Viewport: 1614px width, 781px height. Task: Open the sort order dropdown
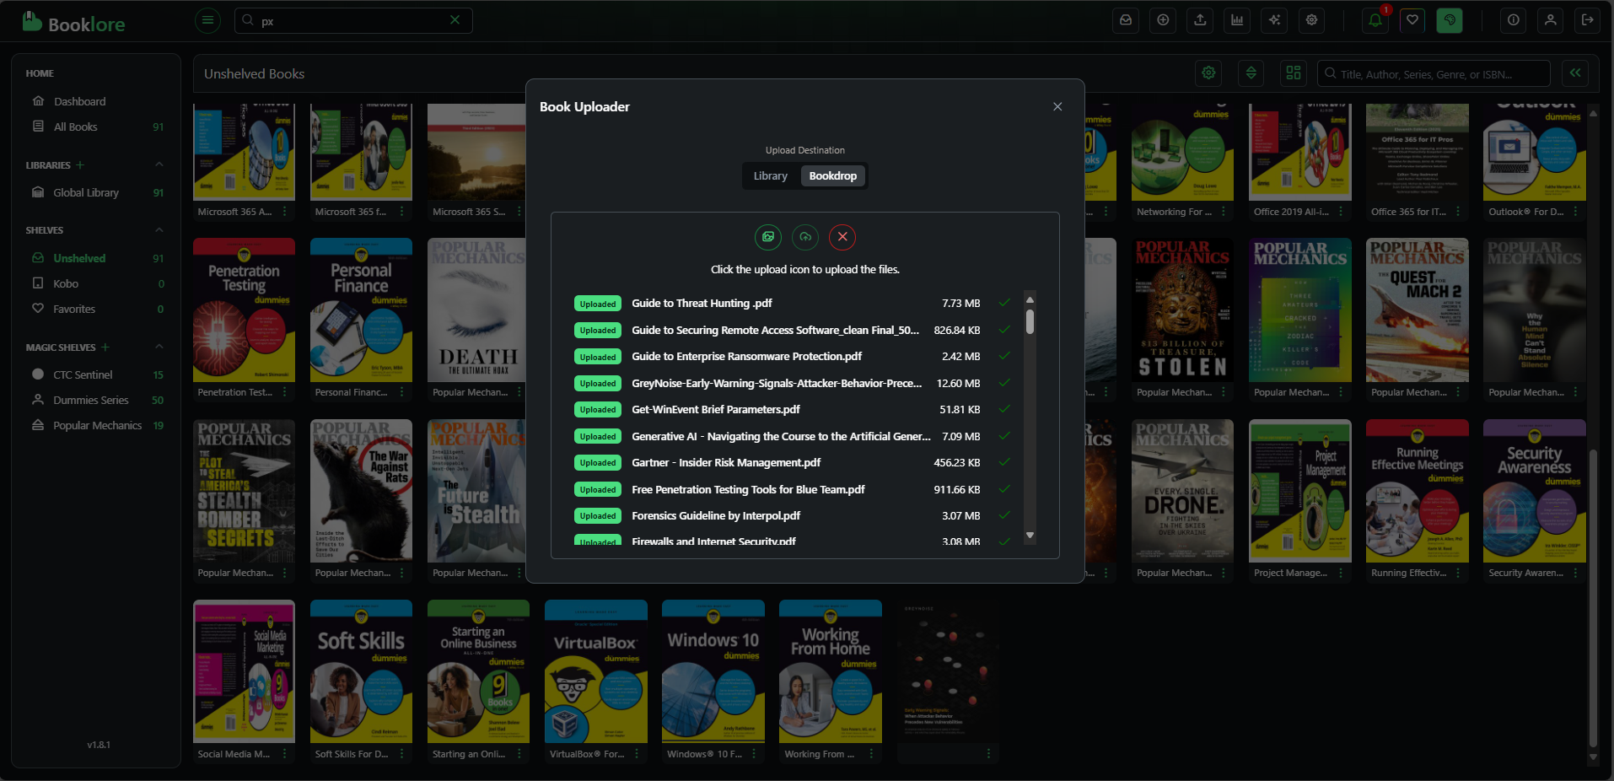[x=1251, y=73]
